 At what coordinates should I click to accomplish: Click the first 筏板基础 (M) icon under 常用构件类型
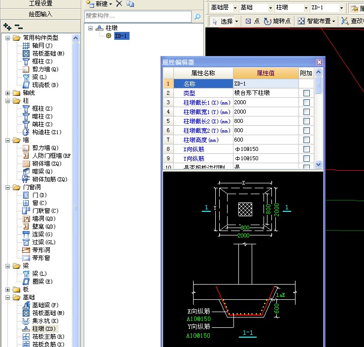[x=26, y=54]
